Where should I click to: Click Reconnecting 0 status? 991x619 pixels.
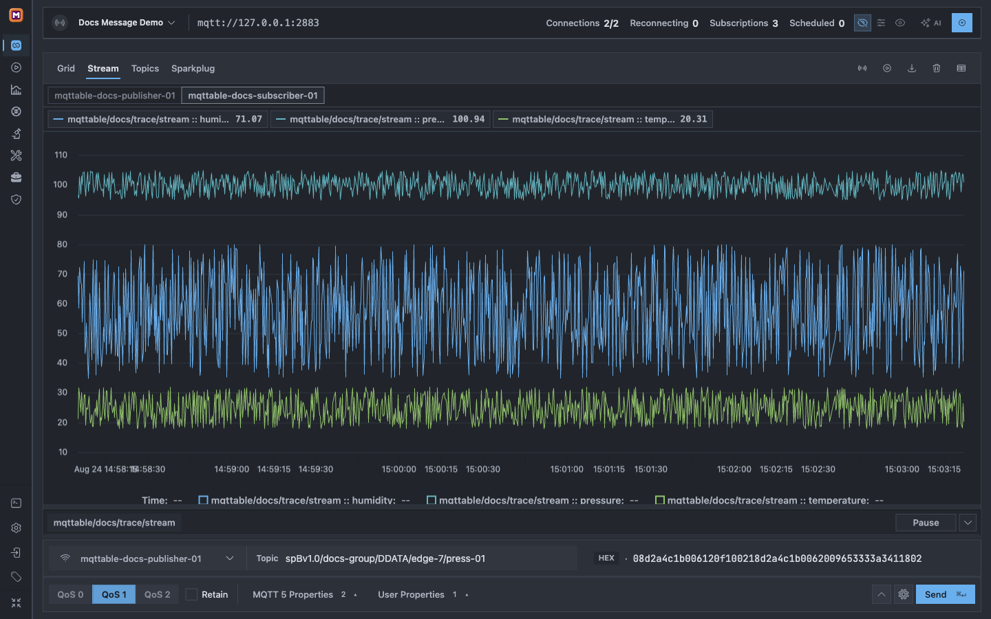[x=664, y=23]
